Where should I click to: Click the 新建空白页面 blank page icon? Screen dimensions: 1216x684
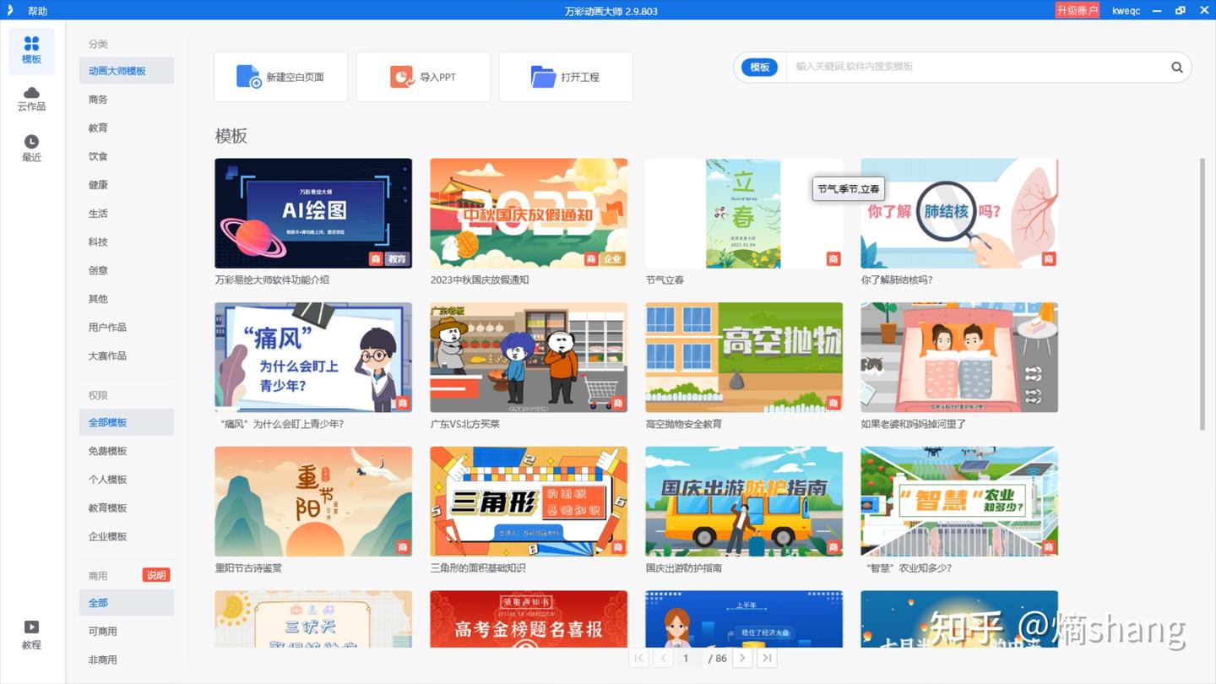click(248, 76)
